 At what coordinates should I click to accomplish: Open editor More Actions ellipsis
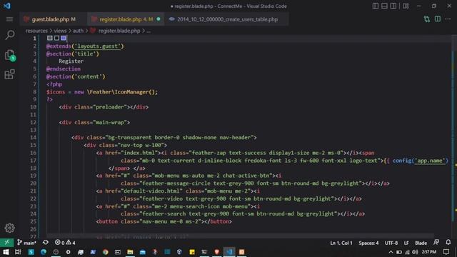(448, 19)
